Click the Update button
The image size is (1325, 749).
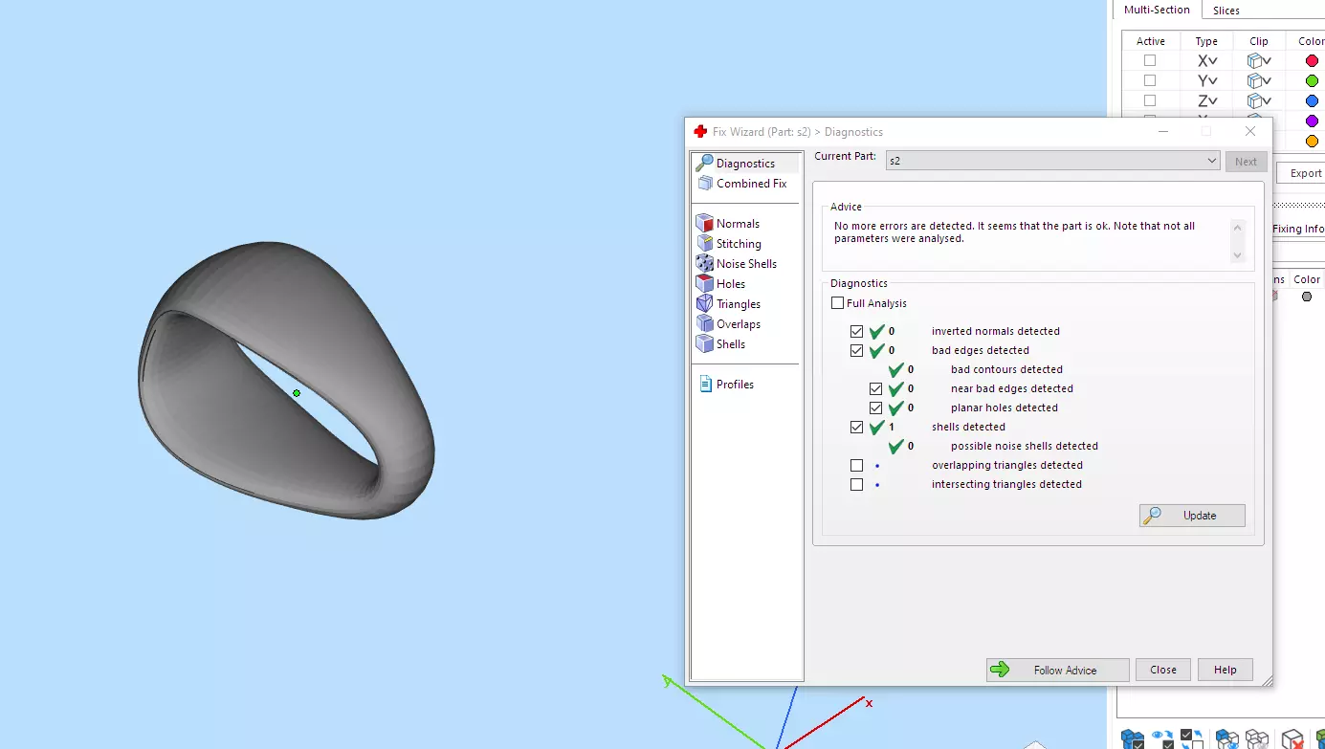pyautogui.click(x=1192, y=516)
